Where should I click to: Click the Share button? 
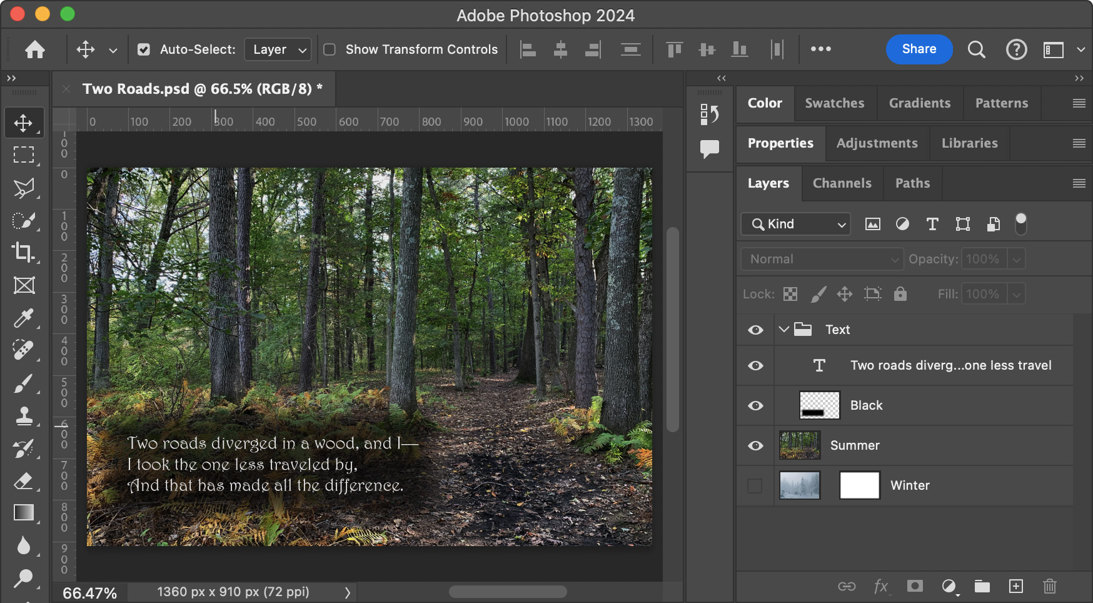tap(919, 49)
